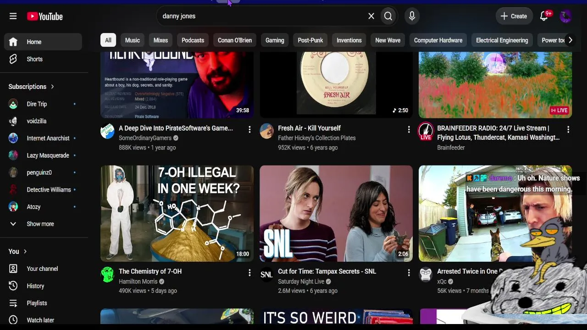Visit the Saturday Night Live channel name link

click(301, 281)
